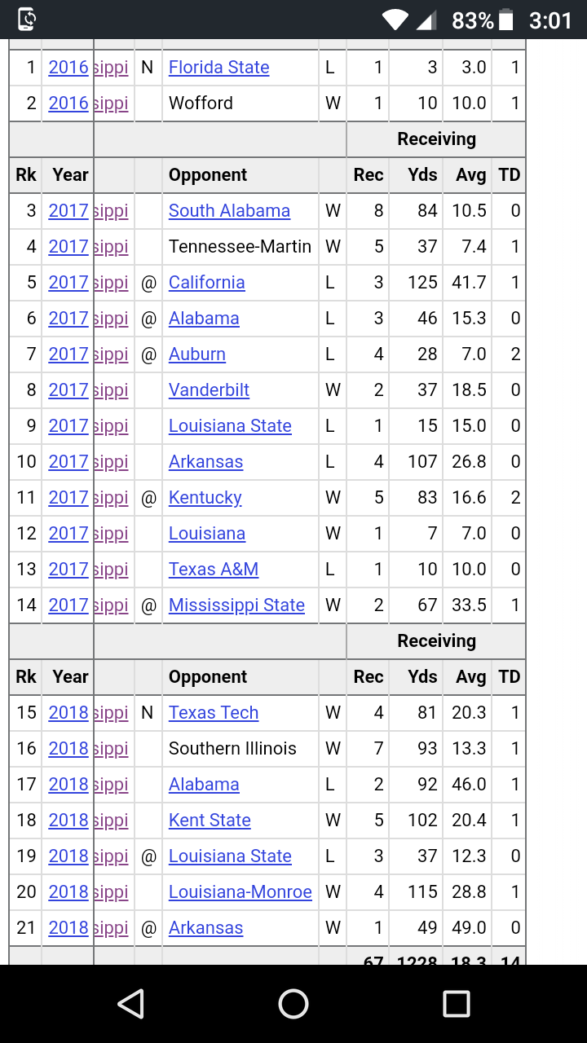Image resolution: width=587 pixels, height=1043 pixels.
Task: Open the Texas Tech opponent link
Action: (x=214, y=713)
